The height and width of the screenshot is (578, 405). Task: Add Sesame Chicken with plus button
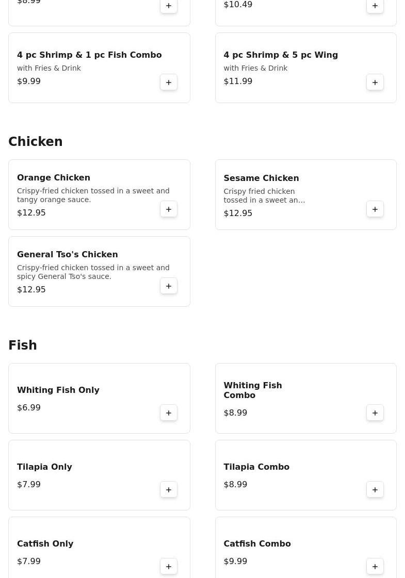click(x=375, y=209)
